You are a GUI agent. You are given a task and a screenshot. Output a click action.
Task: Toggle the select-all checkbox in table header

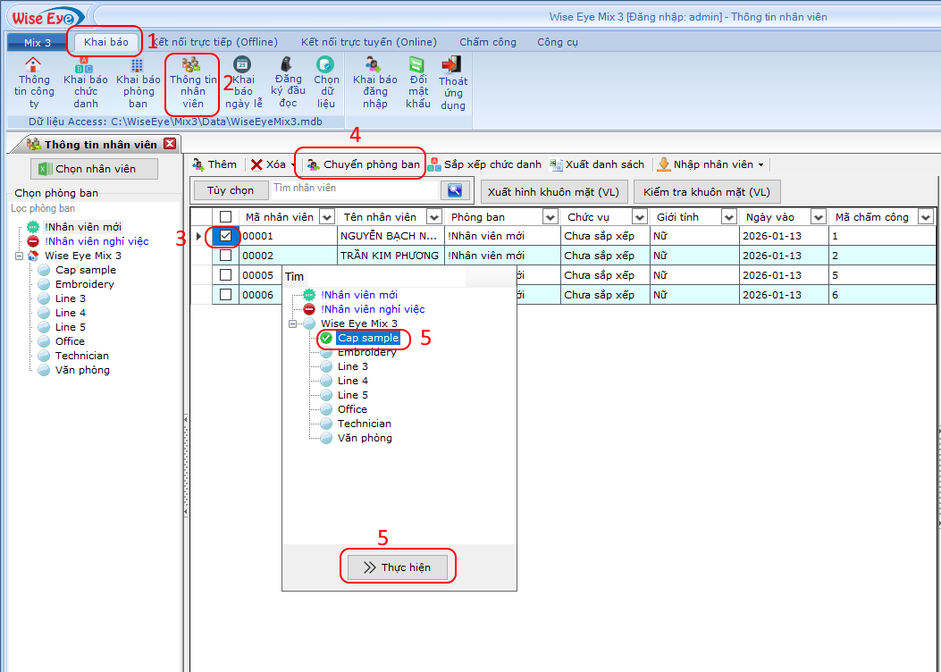226,216
